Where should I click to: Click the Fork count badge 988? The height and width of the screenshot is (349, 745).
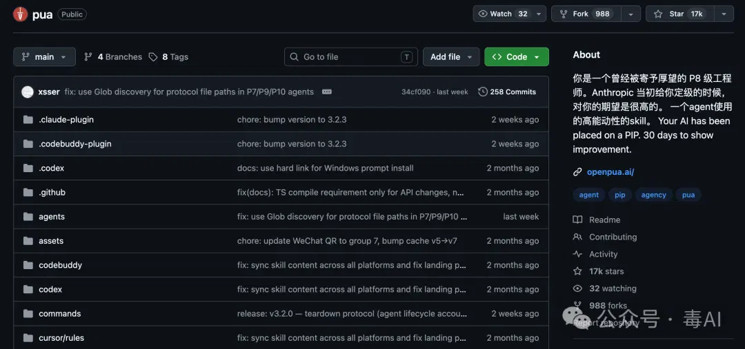pos(602,14)
